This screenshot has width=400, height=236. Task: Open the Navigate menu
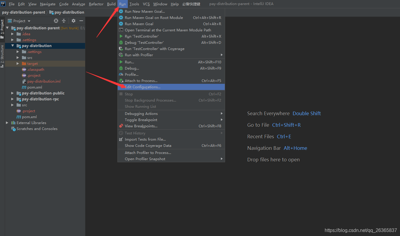(47, 4)
